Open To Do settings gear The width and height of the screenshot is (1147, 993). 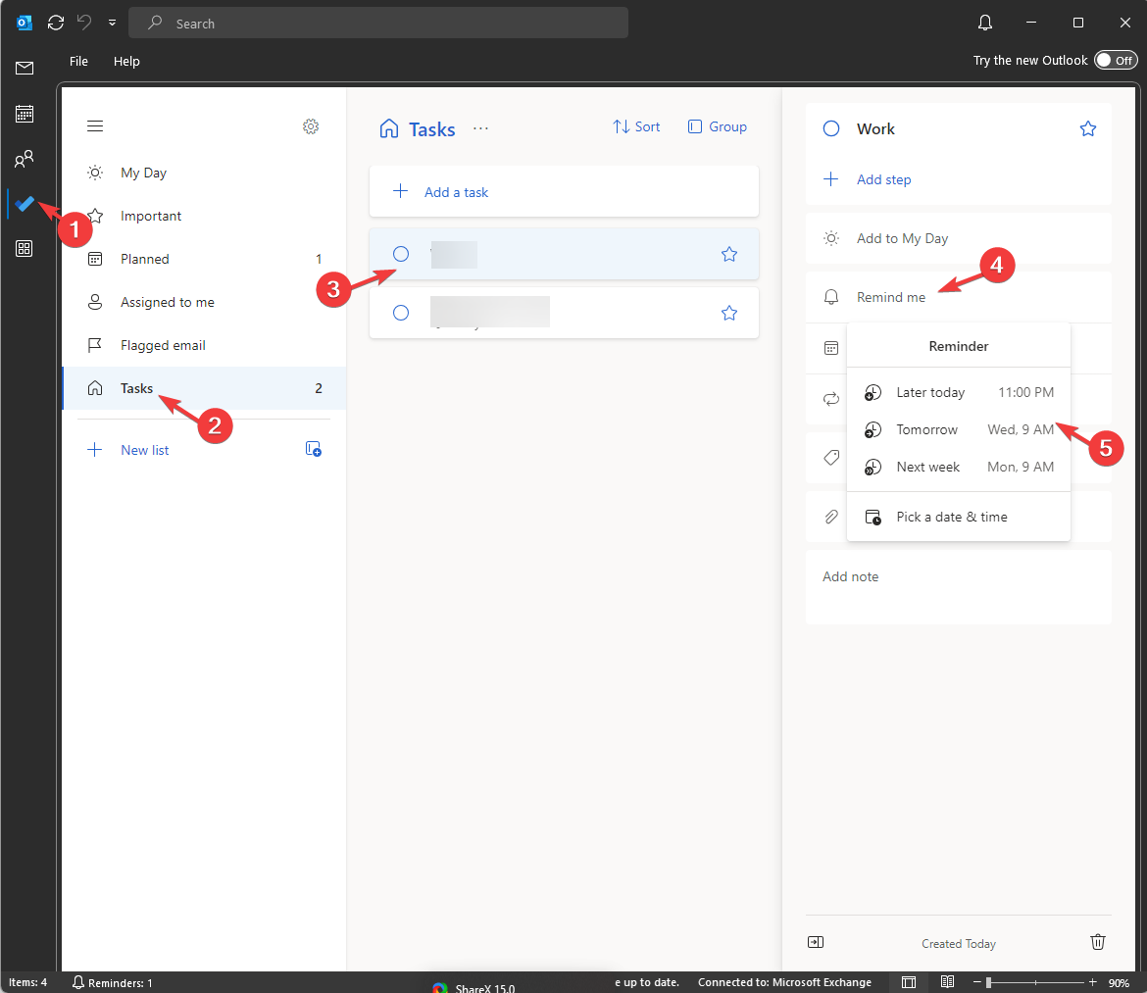click(x=311, y=126)
